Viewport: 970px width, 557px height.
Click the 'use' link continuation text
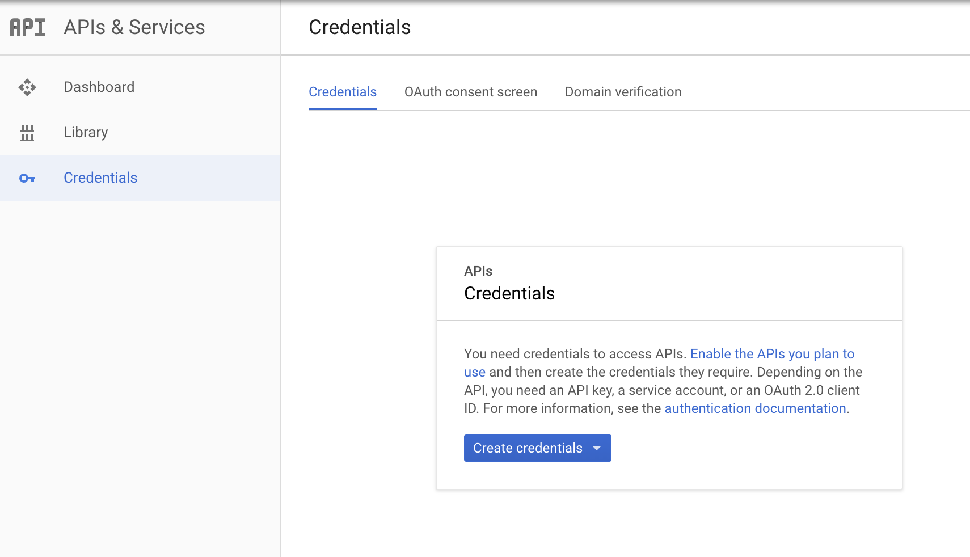pos(475,372)
